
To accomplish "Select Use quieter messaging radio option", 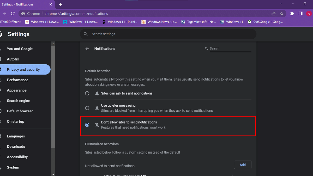I will [x=87, y=108].
